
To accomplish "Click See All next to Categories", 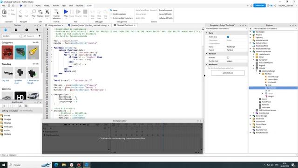I will pos(35,42).
